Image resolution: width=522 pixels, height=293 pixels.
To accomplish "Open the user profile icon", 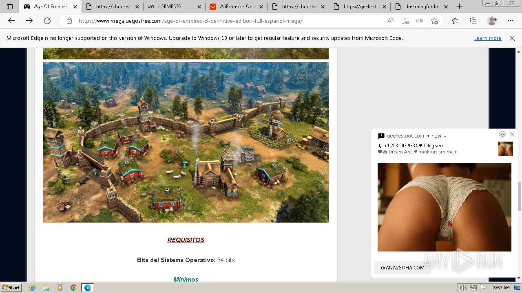I will (x=492, y=21).
